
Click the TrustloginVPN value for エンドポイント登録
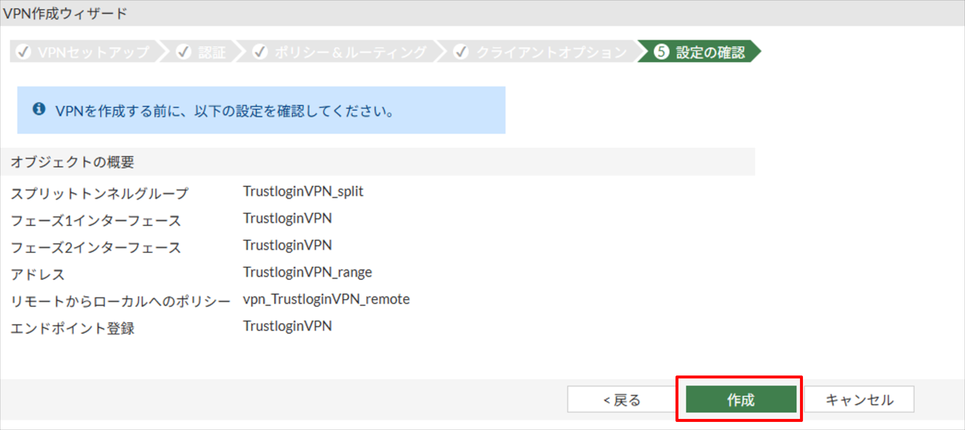[x=287, y=326]
